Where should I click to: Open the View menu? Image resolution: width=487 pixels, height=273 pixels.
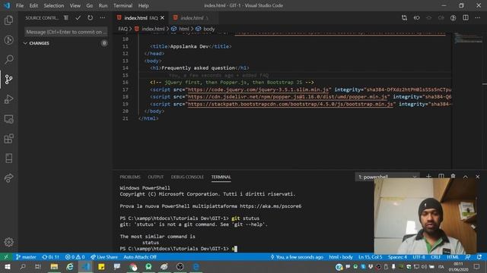pos(75,5)
